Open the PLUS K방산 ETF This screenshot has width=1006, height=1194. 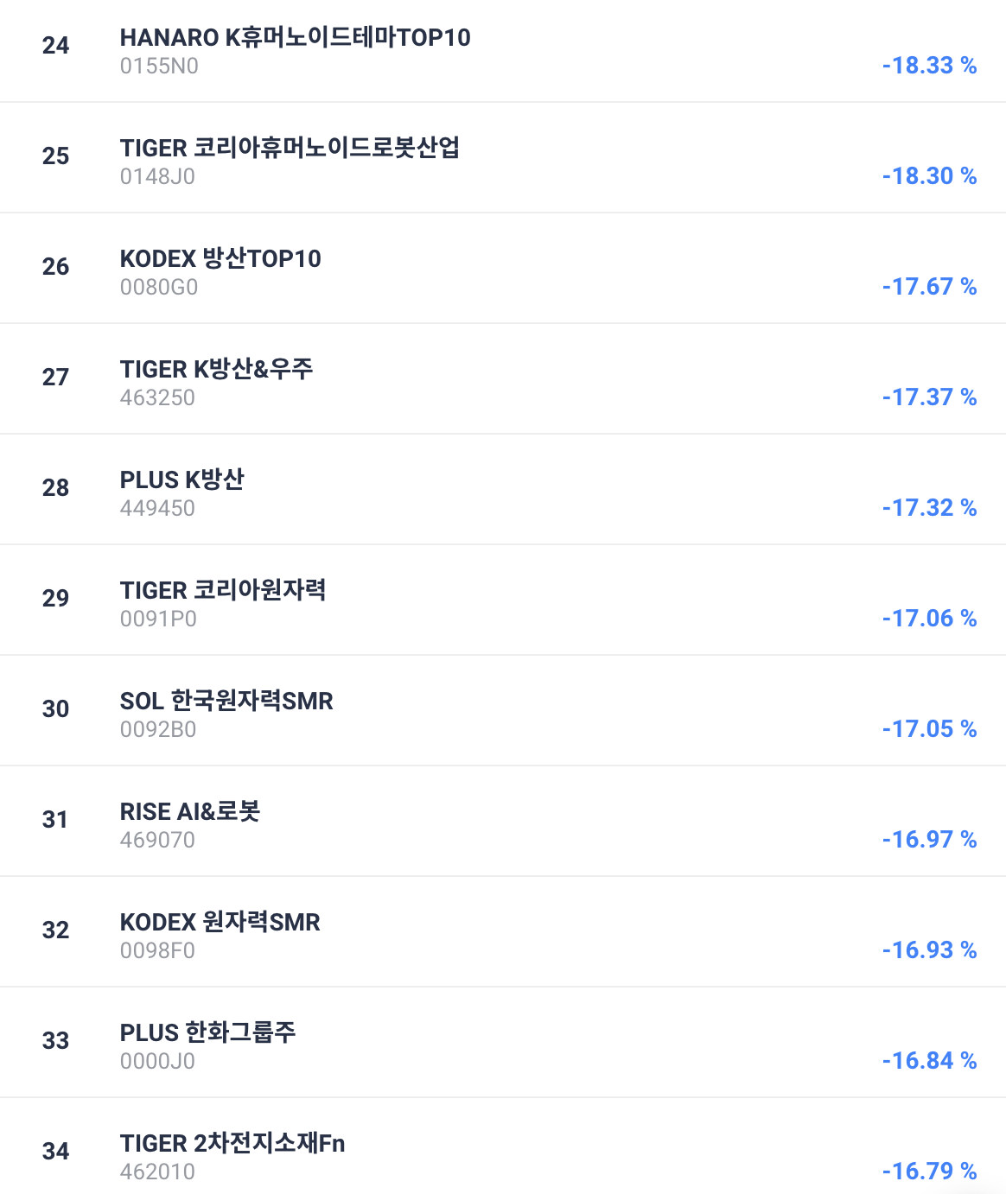[x=181, y=480]
